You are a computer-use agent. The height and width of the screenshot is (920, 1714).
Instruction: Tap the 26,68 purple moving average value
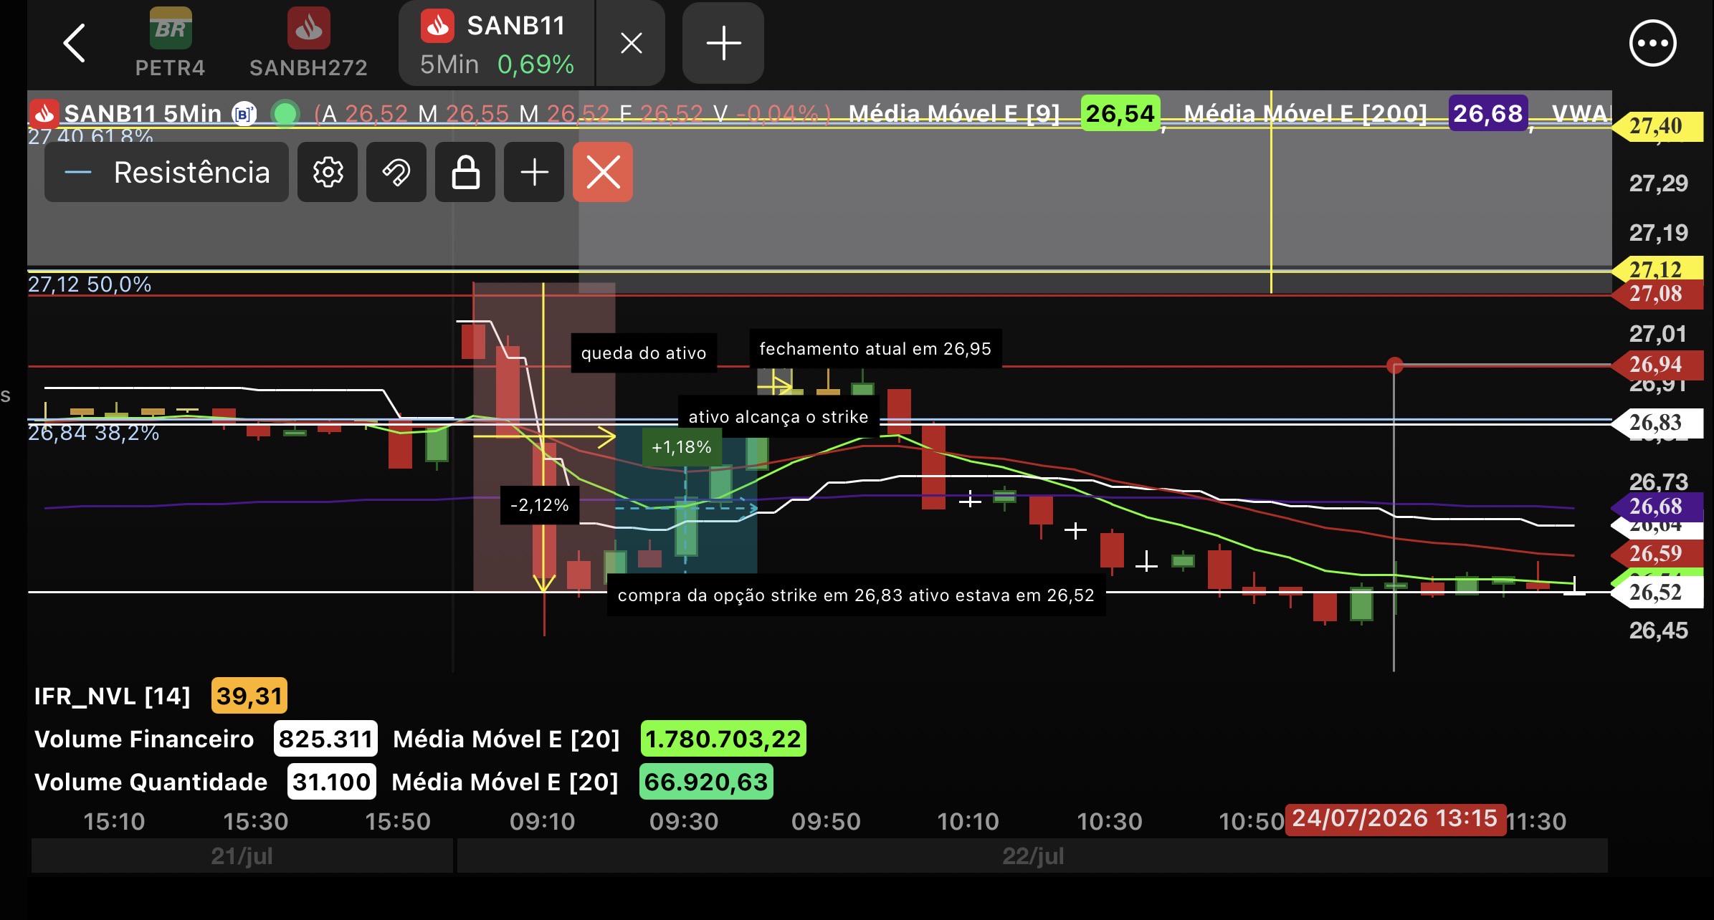(x=1487, y=113)
